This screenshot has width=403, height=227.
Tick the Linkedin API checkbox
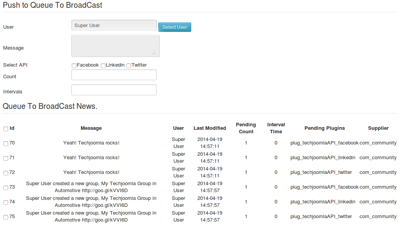click(x=103, y=66)
